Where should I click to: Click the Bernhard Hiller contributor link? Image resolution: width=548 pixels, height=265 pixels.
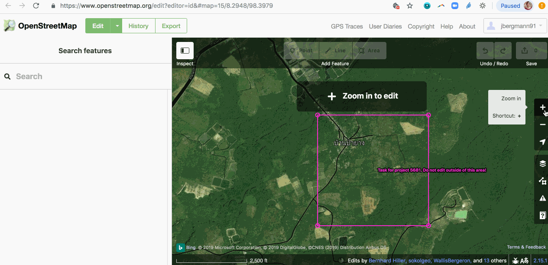tap(387, 261)
